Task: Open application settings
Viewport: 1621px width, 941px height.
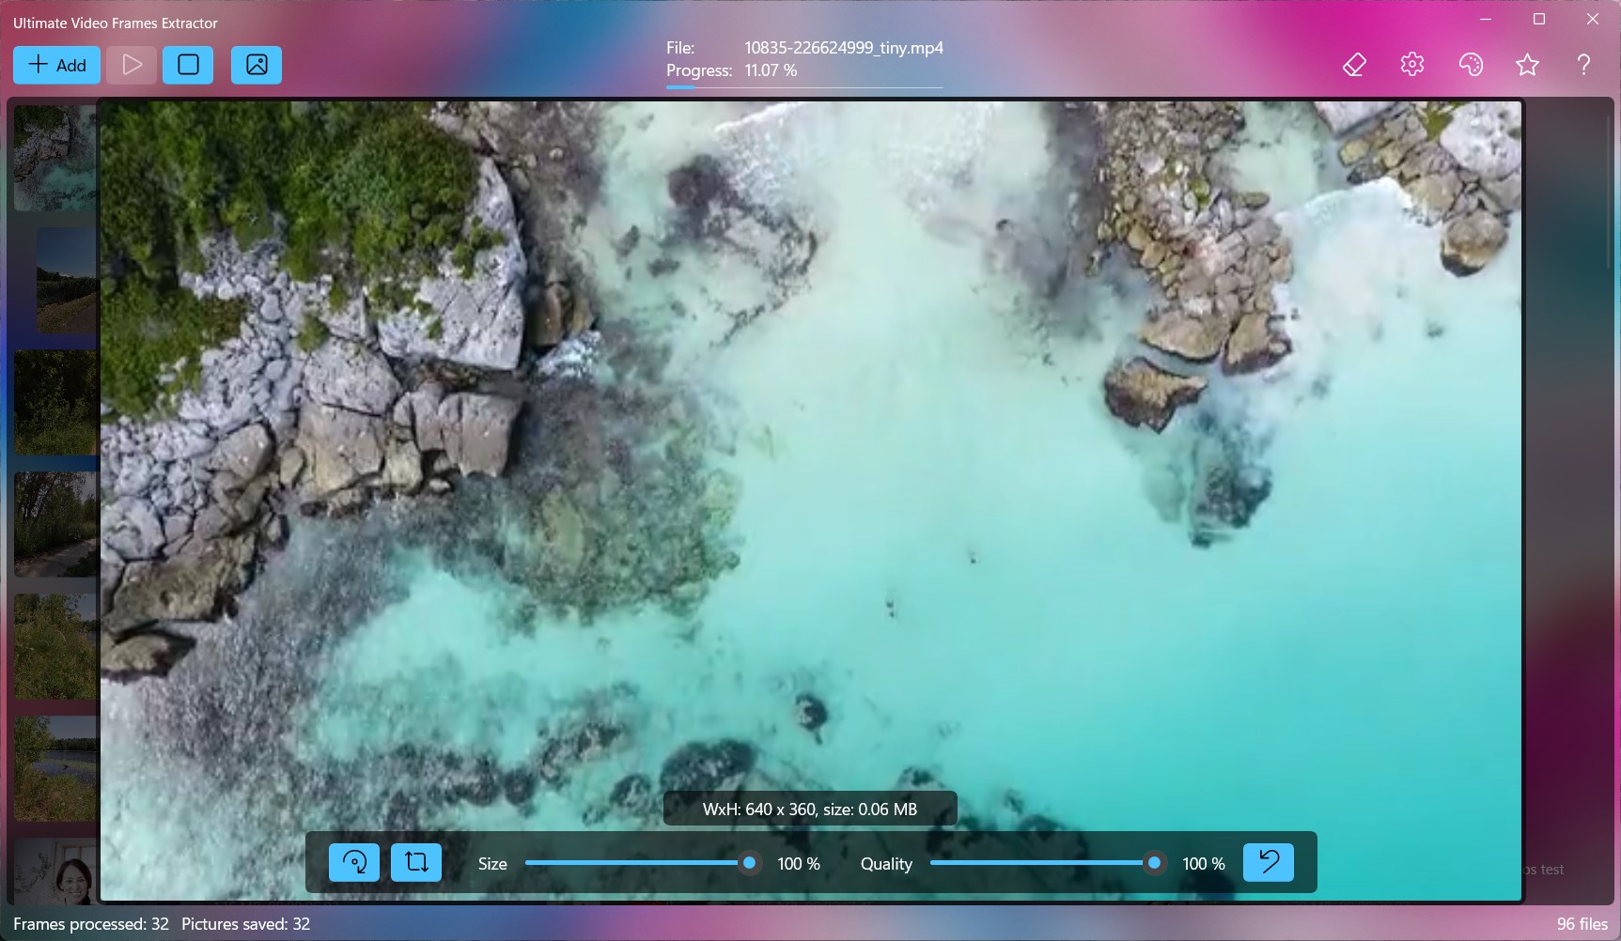Action: coord(1411,64)
